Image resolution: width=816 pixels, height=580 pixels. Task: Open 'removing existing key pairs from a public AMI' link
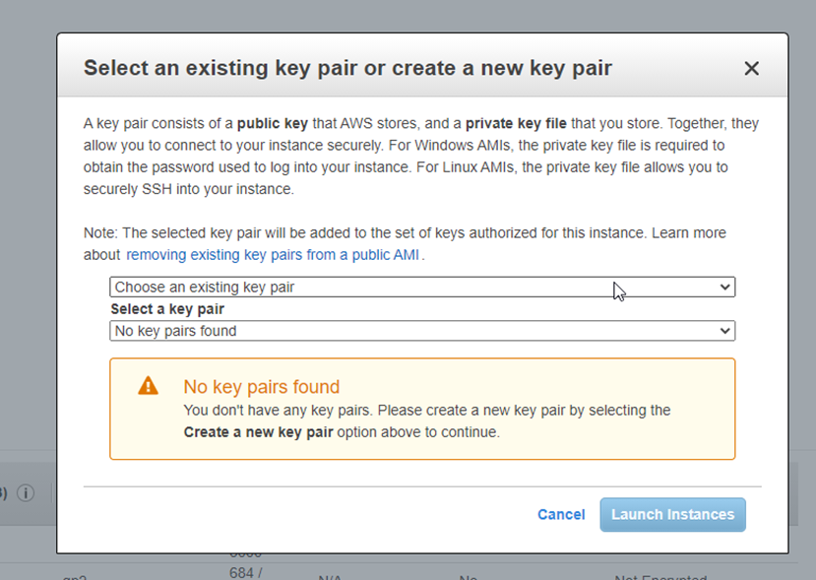(275, 255)
